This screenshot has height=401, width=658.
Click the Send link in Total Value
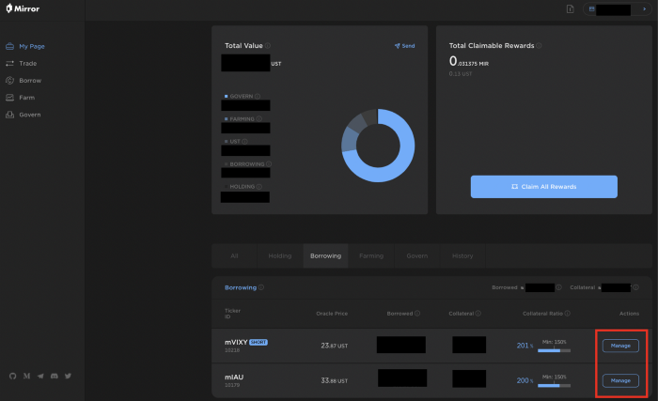pos(404,45)
